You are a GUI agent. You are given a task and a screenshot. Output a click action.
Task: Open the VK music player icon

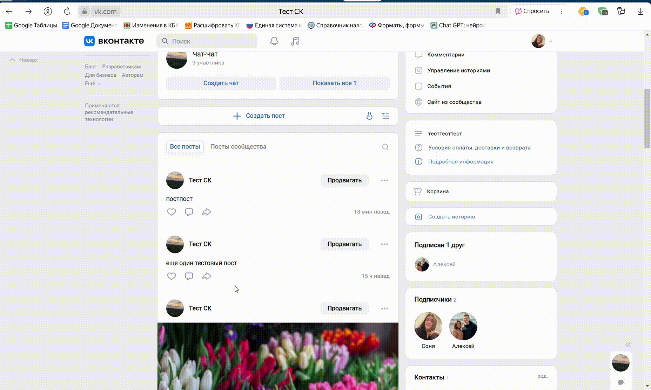295,41
